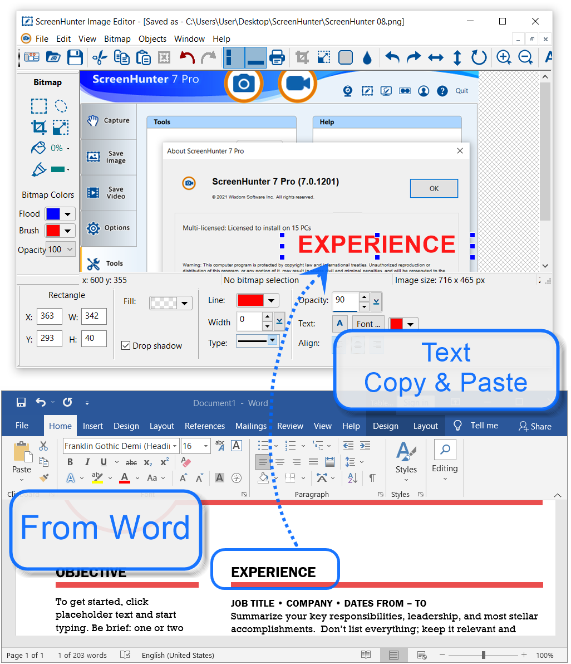Expand the bitmap Opacity 100 dropdown
Image resolution: width=571 pixels, height=664 pixels.
[x=70, y=250]
